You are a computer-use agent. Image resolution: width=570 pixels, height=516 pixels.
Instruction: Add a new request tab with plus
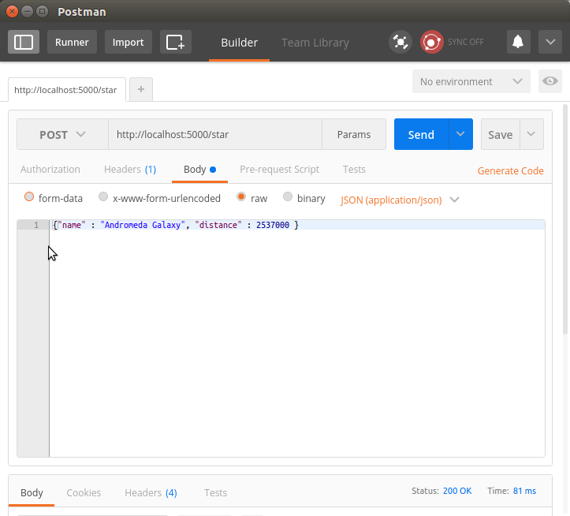pos(141,89)
